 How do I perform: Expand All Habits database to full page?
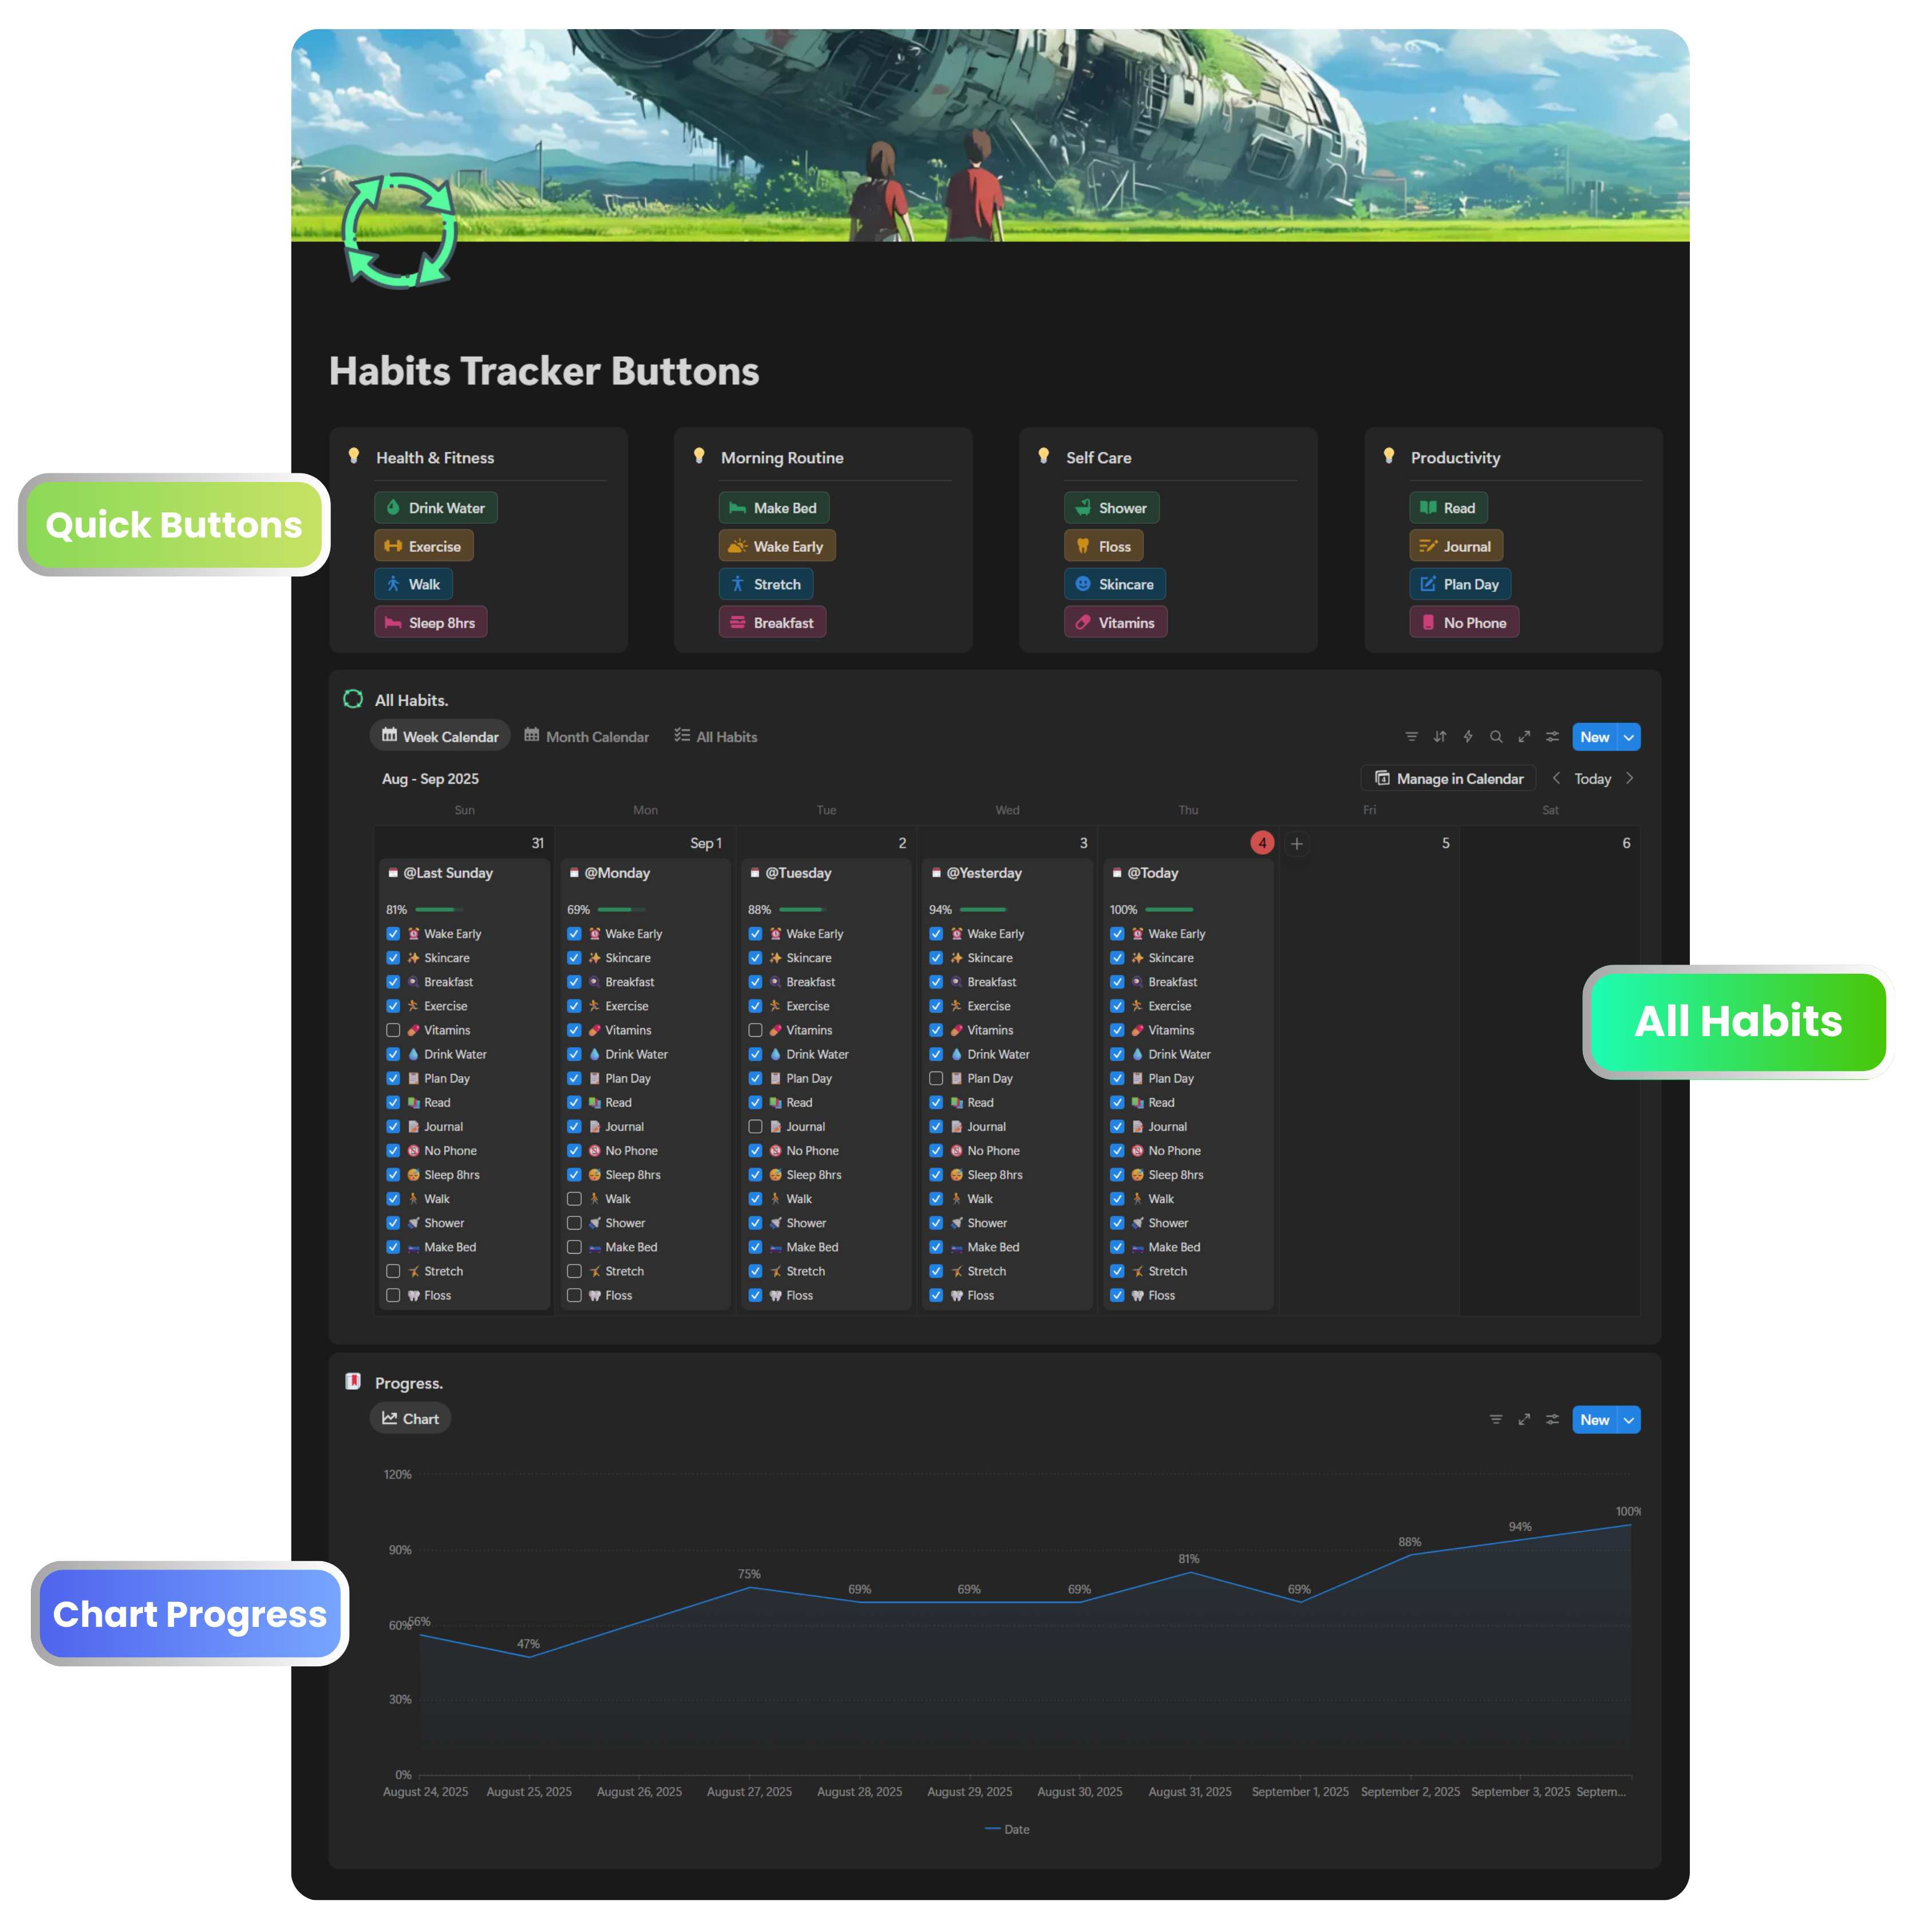(x=1524, y=737)
